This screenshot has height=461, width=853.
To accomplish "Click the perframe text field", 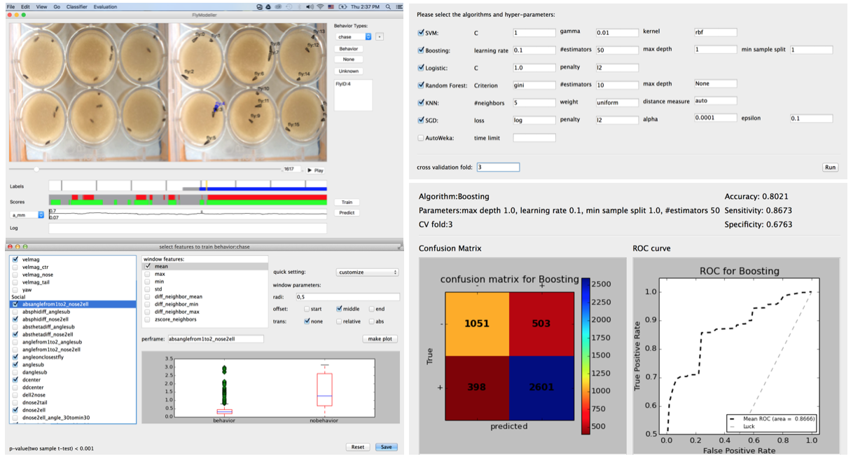I will point(216,338).
